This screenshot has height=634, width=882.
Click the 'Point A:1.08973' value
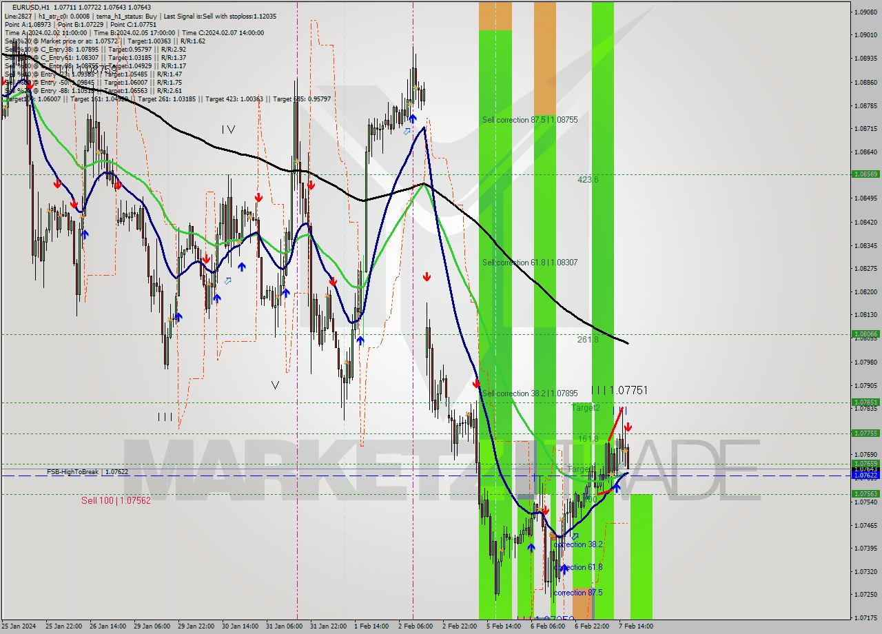[27, 24]
